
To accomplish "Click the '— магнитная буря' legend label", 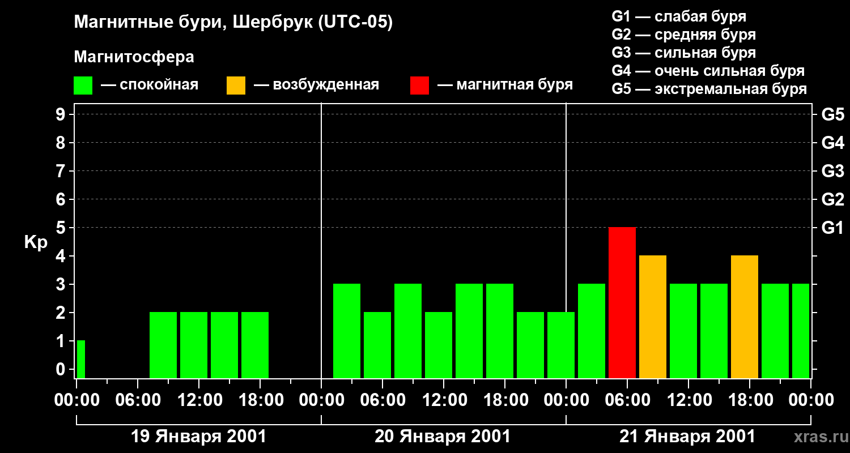I will coord(505,86).
